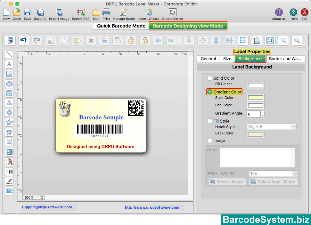The height and width of the screenshot is (225, 311).
Task: Zoom in on the canvas
Action: coord(283,41)
